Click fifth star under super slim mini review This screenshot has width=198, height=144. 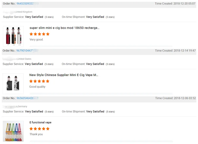tap(48, 34)
